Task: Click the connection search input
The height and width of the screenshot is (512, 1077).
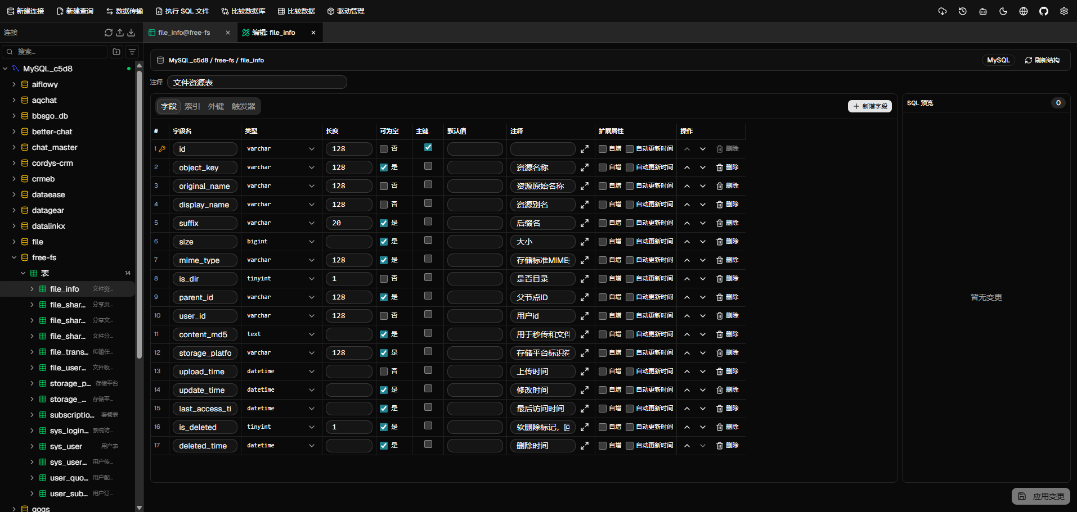Action: click(55, 52)
